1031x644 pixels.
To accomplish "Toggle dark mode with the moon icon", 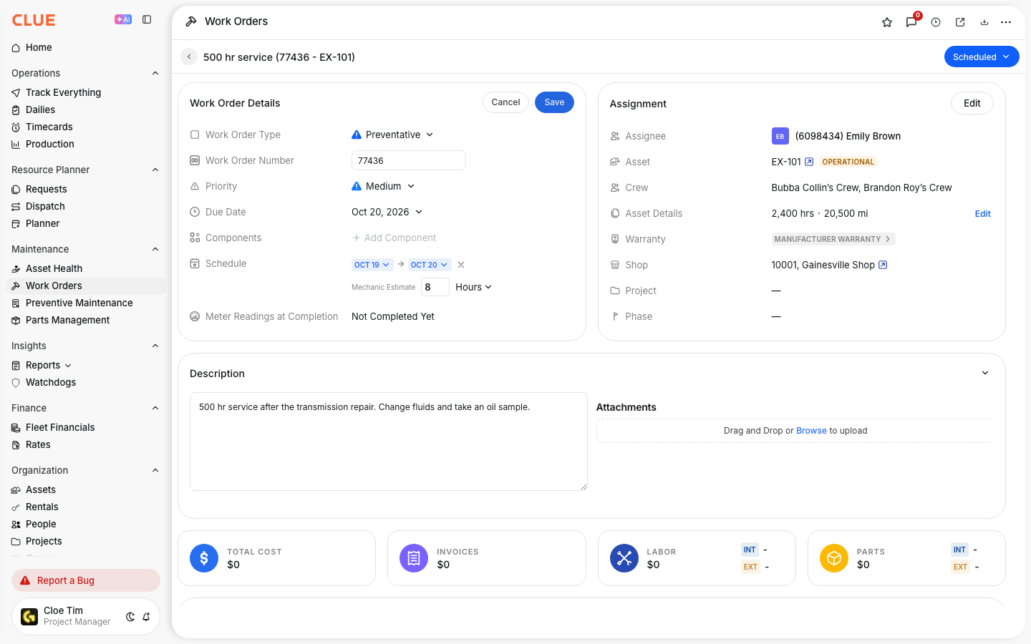I will click(130, 617).
